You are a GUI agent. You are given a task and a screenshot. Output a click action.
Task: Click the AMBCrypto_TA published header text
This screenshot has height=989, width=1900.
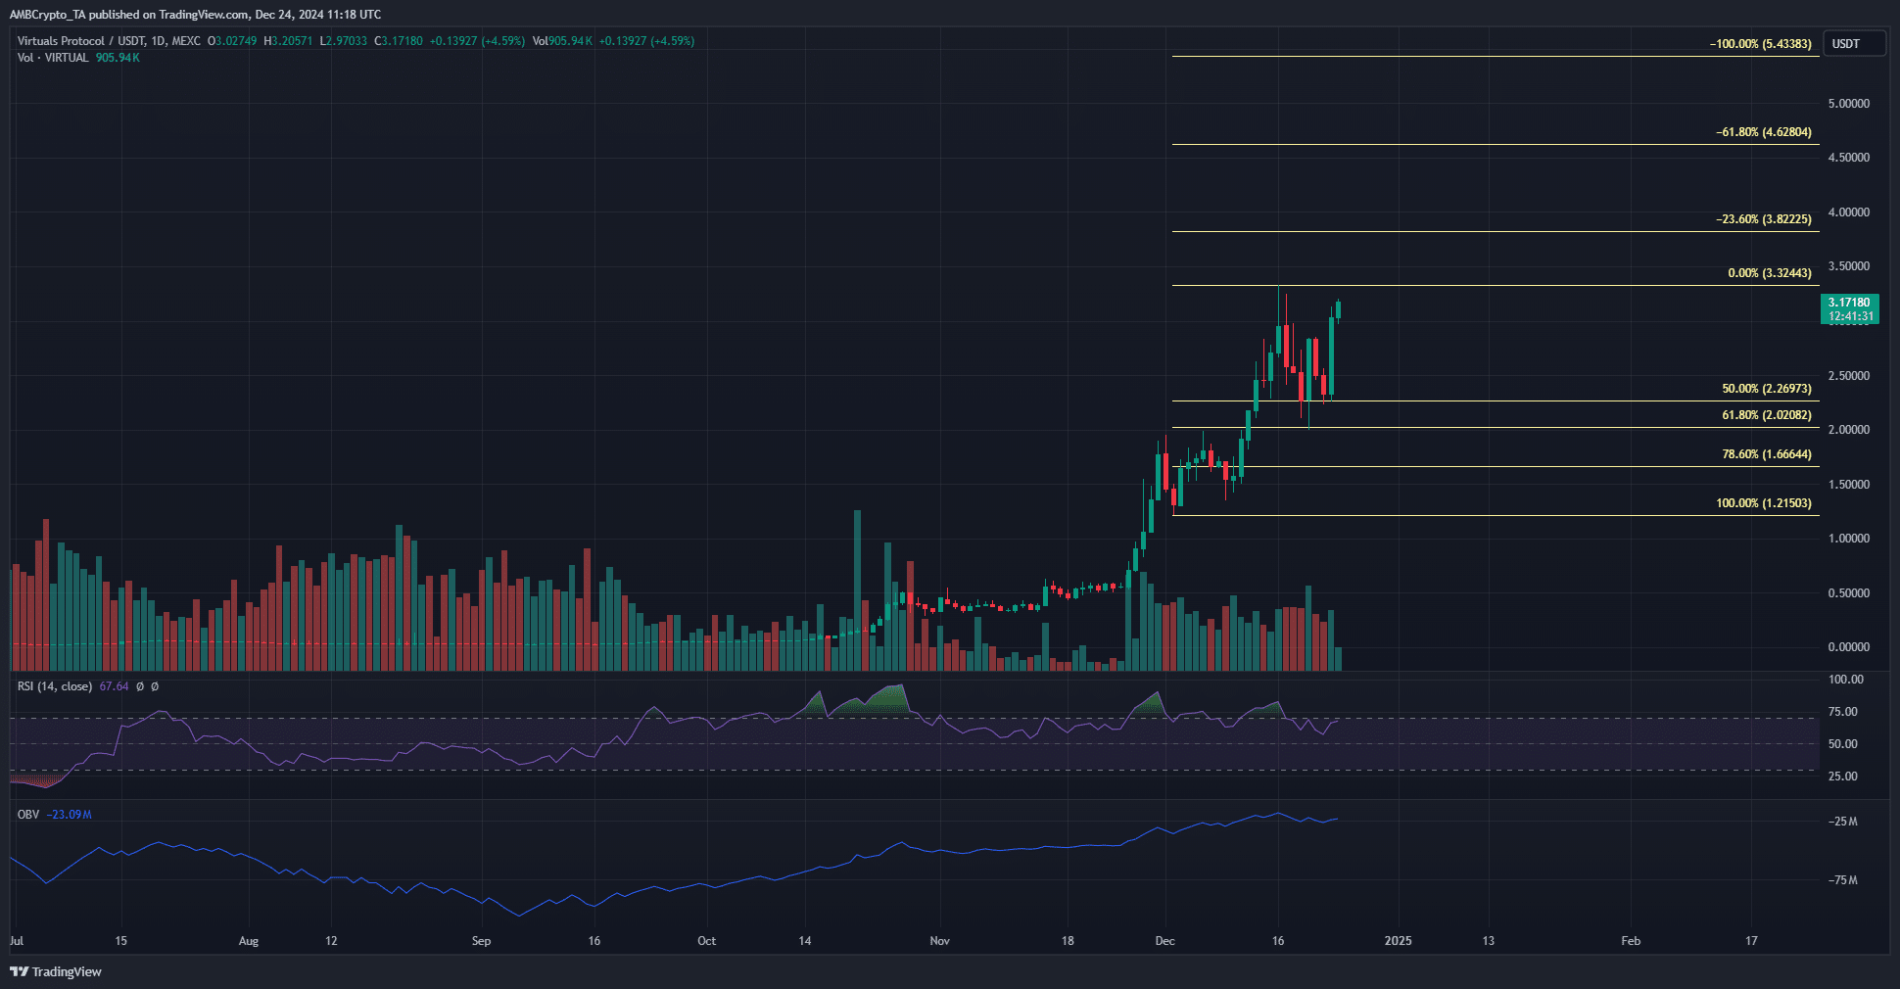click(x=196, y=15)
